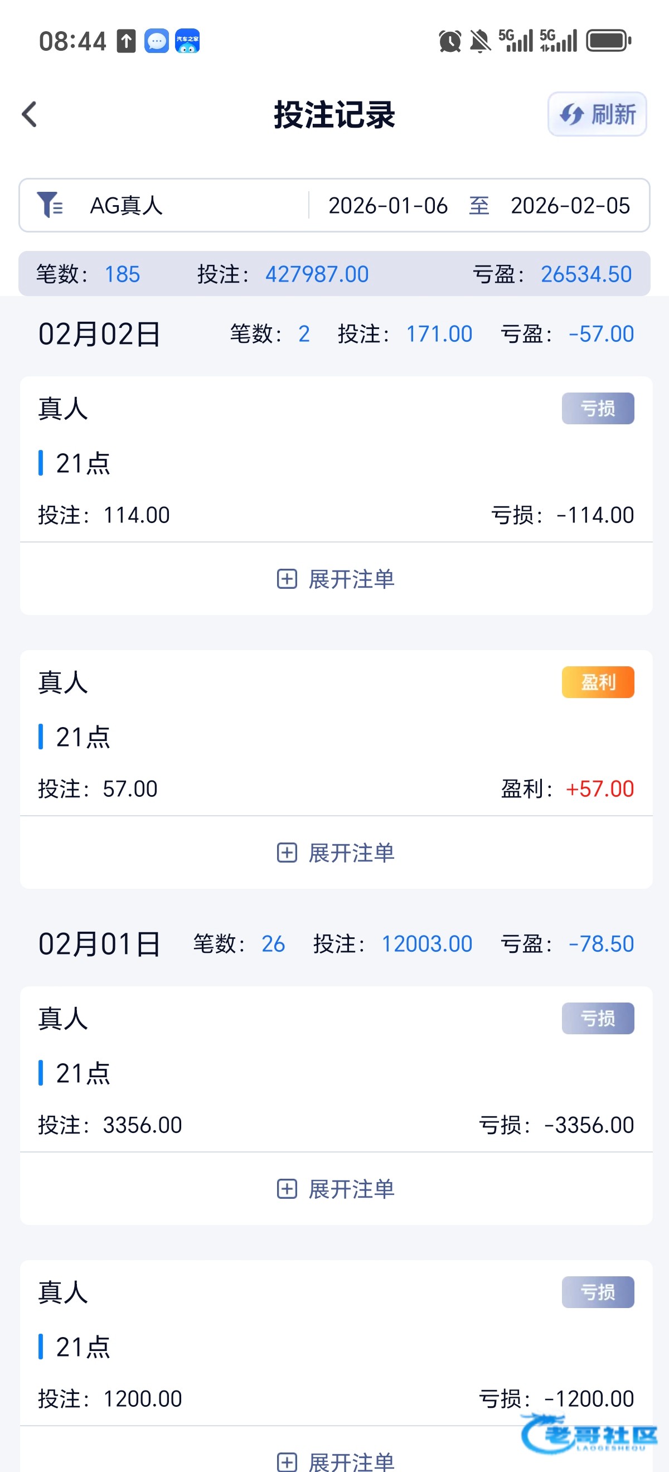This screenshot has width=669, height=1472.
Task: Tap the 刷新 refresh button
Action: pos(597,114)
